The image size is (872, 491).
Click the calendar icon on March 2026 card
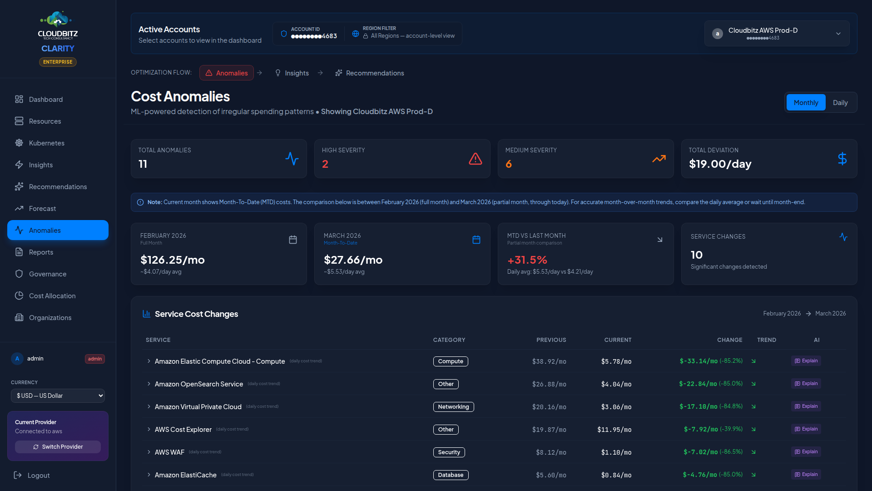(x=476, y=240)
